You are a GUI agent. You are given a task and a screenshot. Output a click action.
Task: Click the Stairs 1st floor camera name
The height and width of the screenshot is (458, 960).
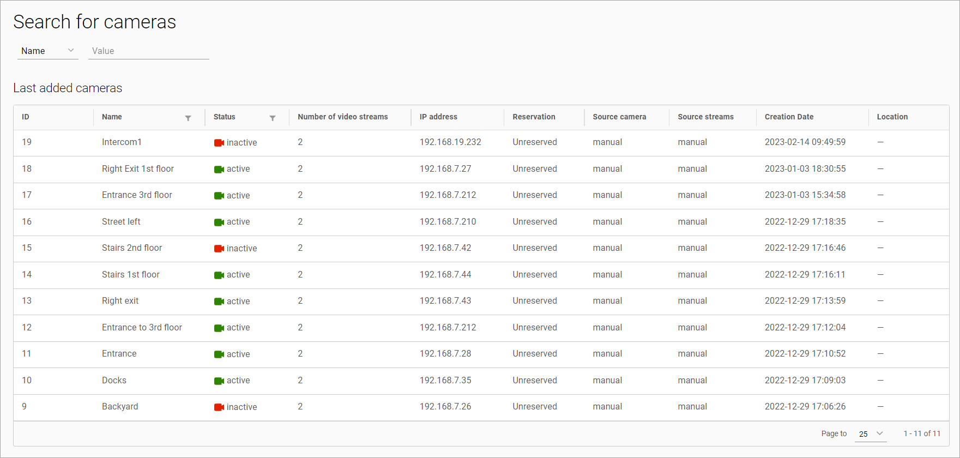point(131,275)
